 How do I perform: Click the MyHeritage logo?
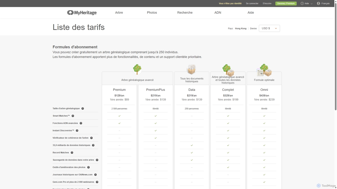tap(82, 13)
